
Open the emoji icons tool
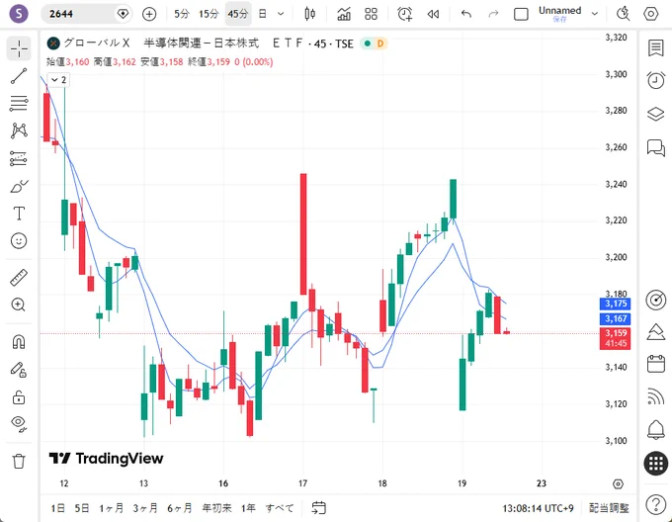click(19, 240)
